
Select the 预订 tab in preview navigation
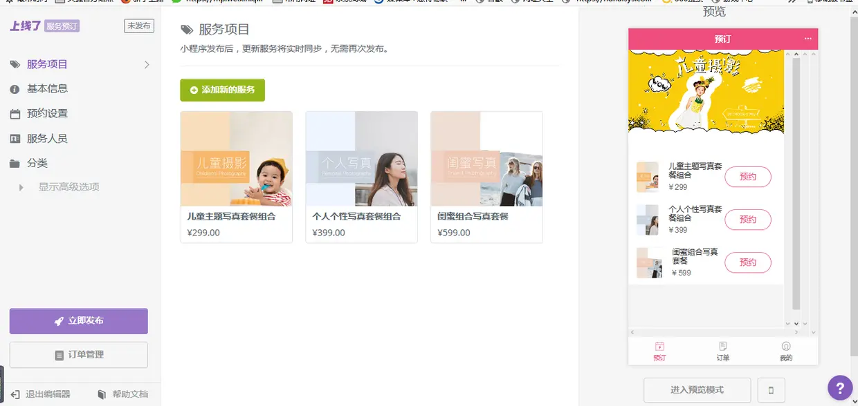point(659,349)
